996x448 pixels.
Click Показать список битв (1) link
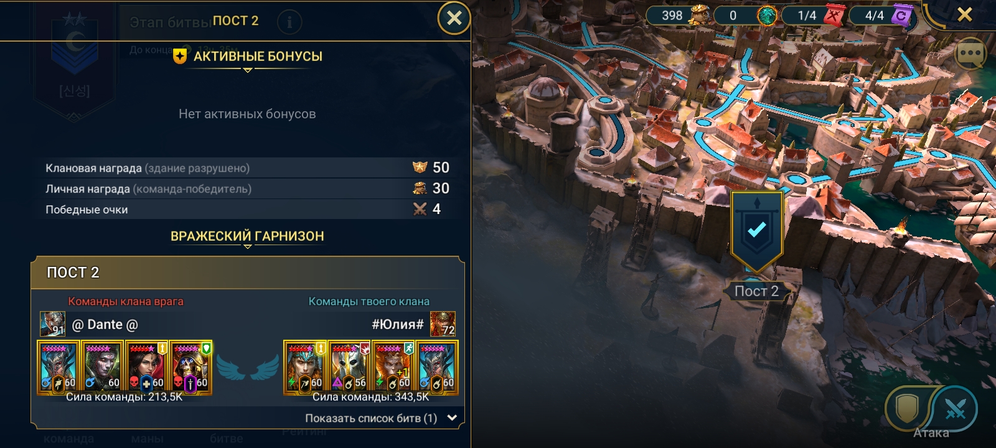371,418
